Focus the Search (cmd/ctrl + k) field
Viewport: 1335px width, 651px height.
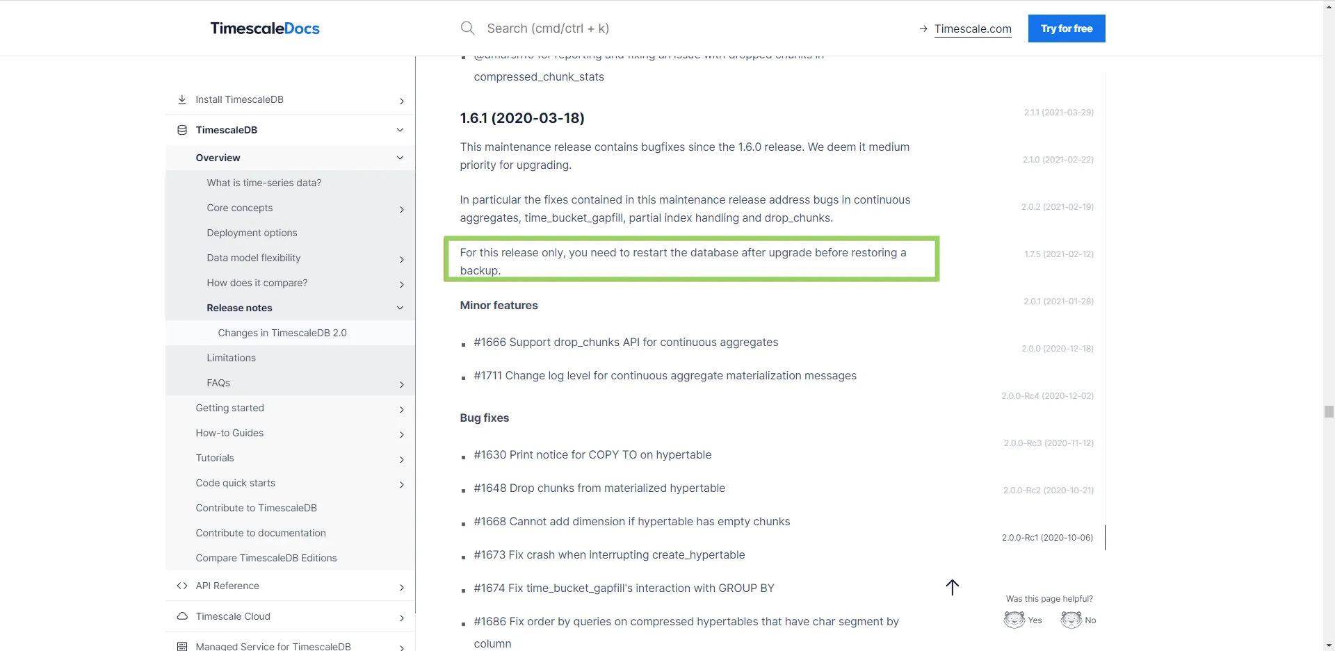(548, 28)
